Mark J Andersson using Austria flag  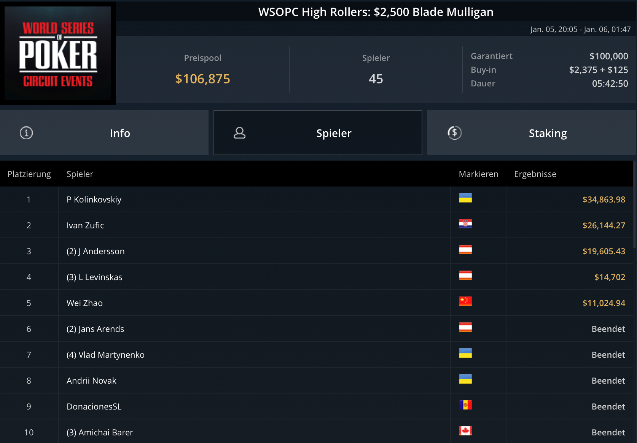pyautogui.click(x=465, y=250)
